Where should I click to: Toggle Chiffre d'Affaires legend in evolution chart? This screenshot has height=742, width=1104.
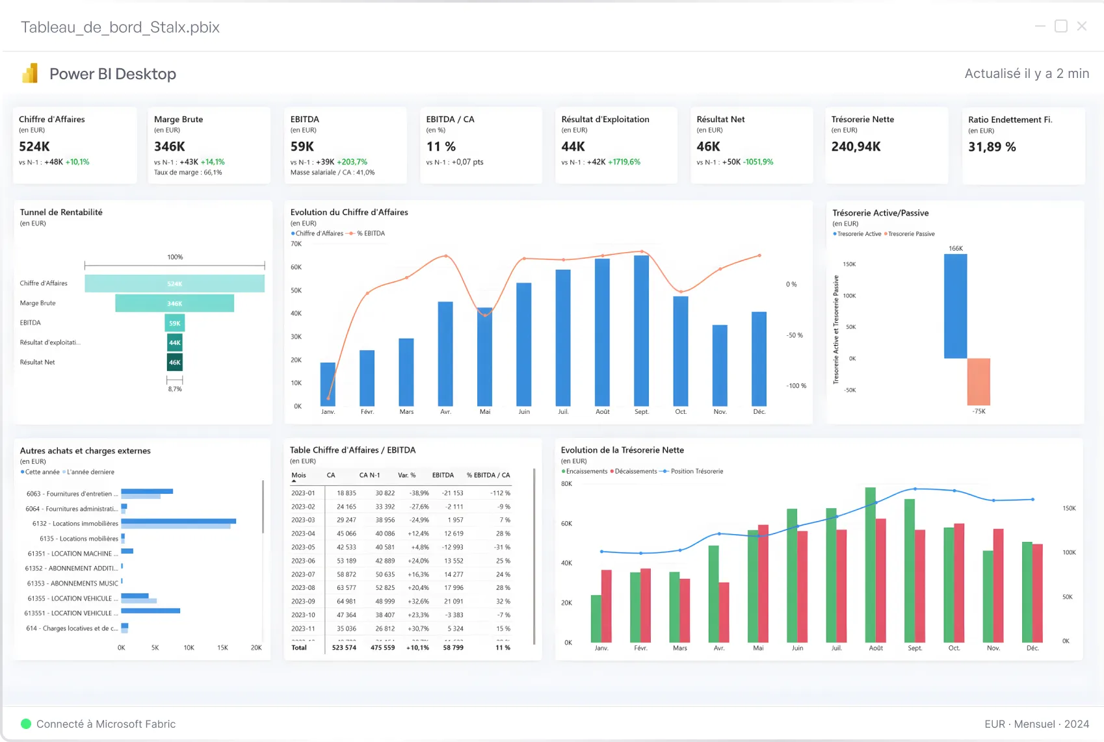[317, 233]
